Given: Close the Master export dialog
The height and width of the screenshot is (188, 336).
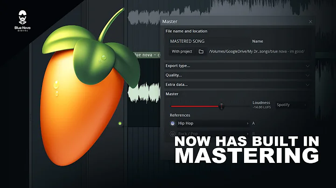Looking at the screenshot, I should [310, 21].
